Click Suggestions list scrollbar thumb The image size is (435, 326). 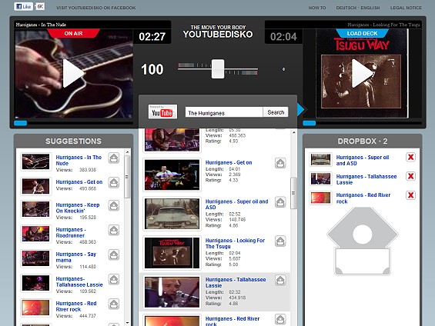point(127,177)
